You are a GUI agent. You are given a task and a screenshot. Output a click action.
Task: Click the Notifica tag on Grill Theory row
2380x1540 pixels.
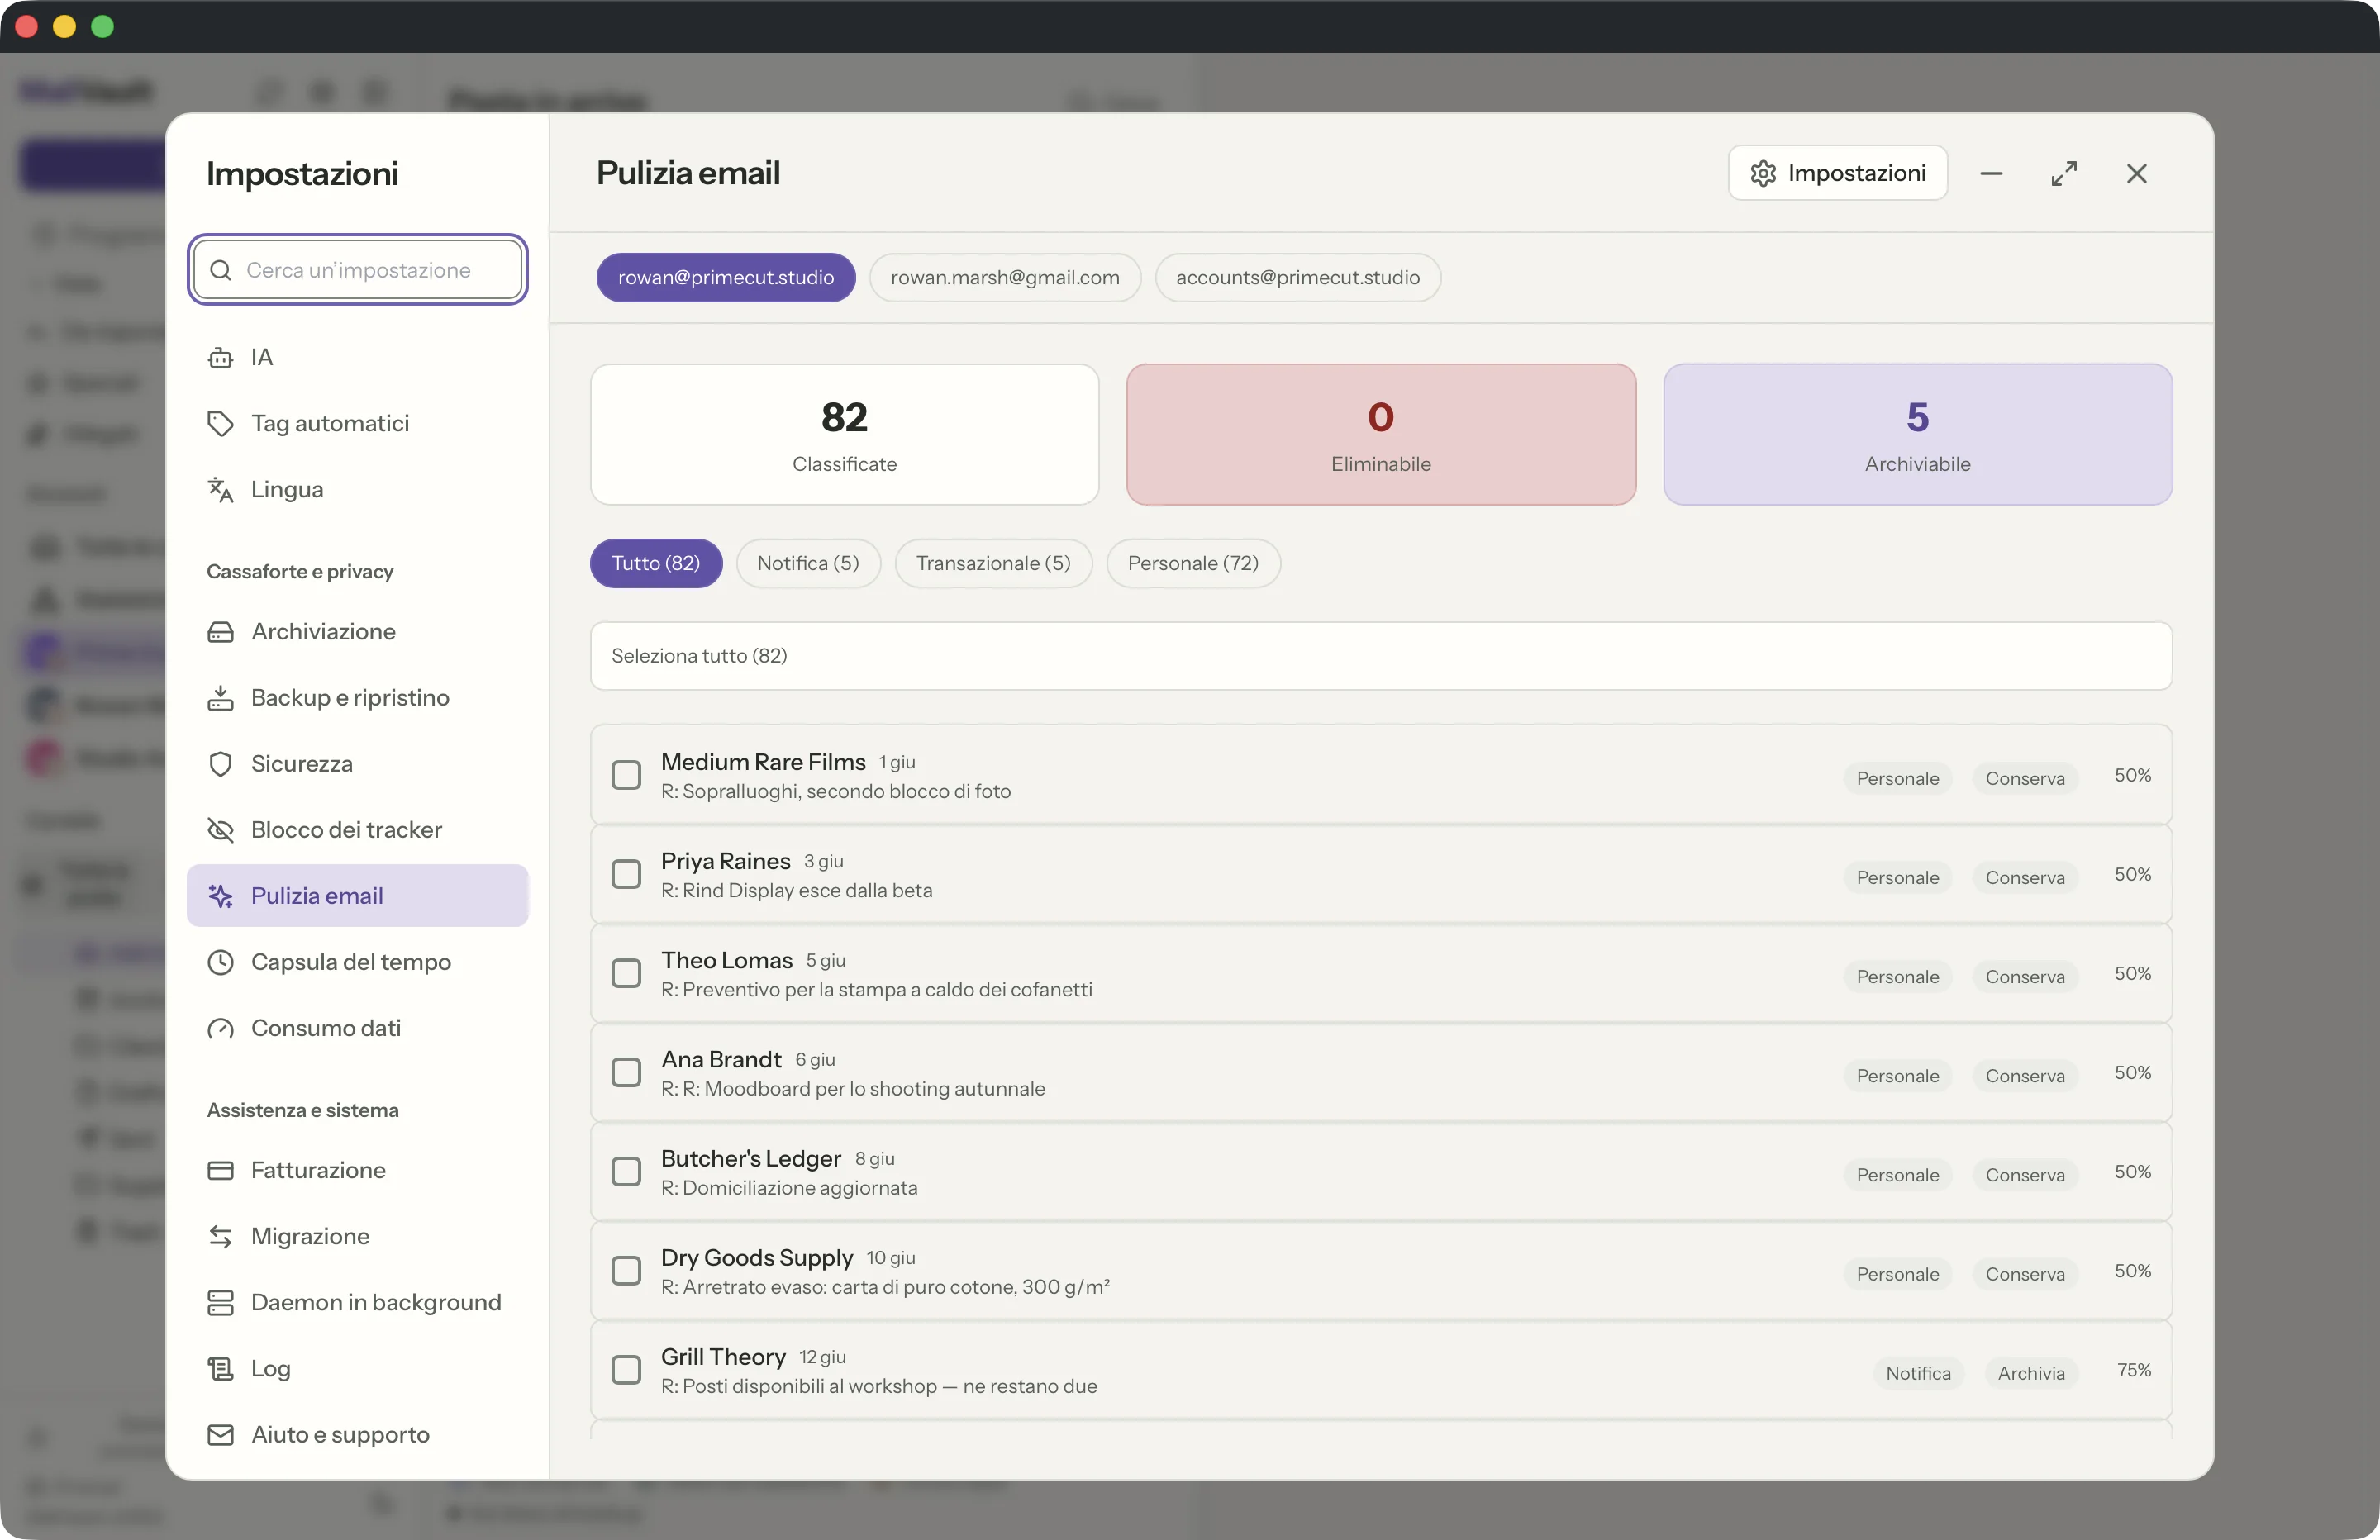1917,1372
